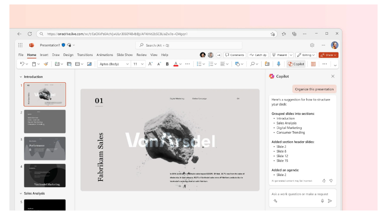The width and height of the screenshot is (388, 212).
Task: Switch to the Slide Show tab
Action: click(x=125, y=55)
